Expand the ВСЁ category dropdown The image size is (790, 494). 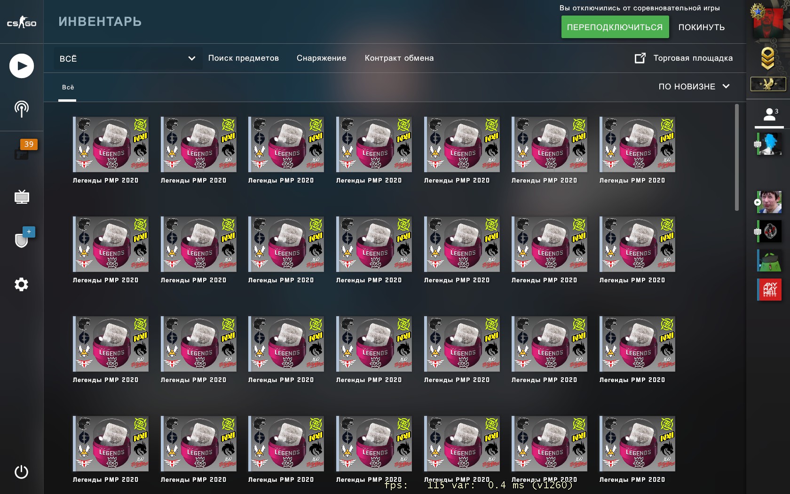(128, 58)
